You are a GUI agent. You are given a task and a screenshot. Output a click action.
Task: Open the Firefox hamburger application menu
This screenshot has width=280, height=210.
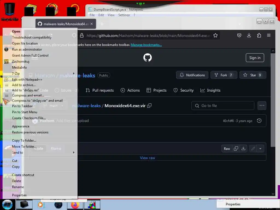[x=269, y=35]
